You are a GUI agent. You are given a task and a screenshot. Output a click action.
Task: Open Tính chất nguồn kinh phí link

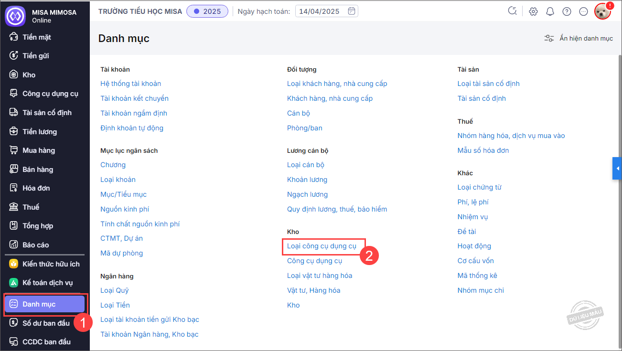[140, 224]
